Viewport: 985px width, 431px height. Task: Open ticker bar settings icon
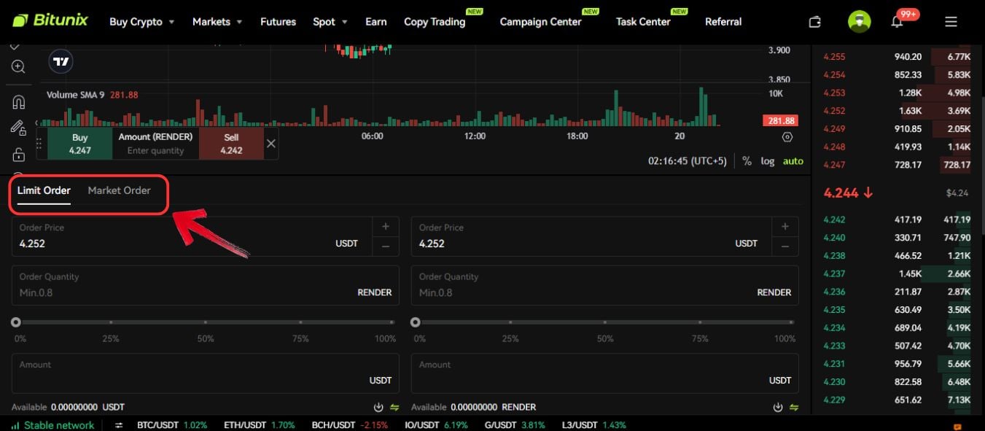(120, 425)
